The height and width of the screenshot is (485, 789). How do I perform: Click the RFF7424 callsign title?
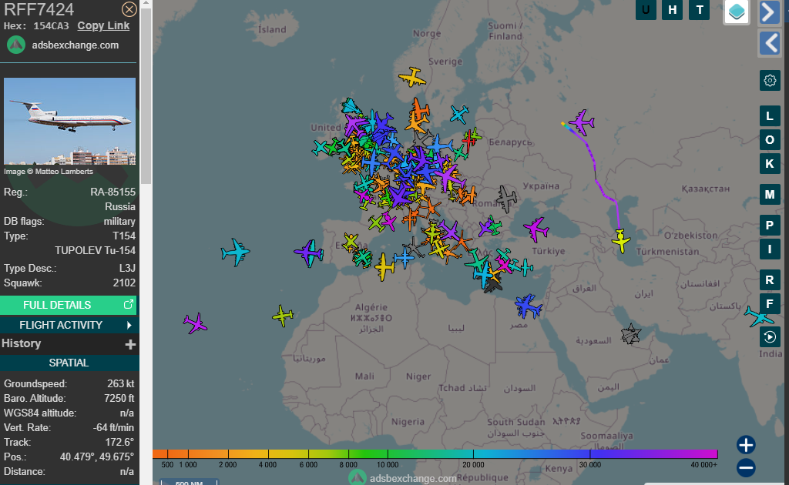point(39,9)
